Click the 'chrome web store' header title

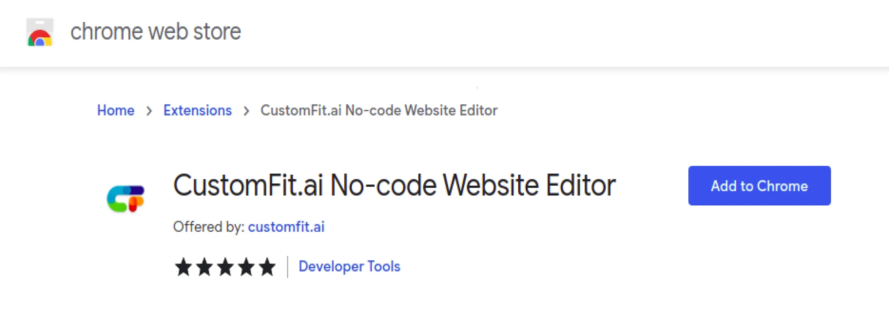tap(155, 32)
